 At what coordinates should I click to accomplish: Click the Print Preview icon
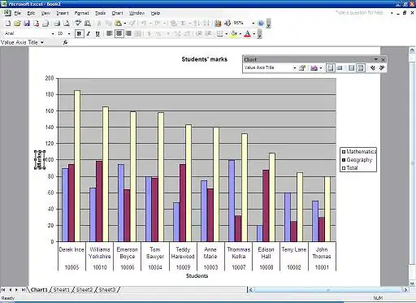coord(67,24)
